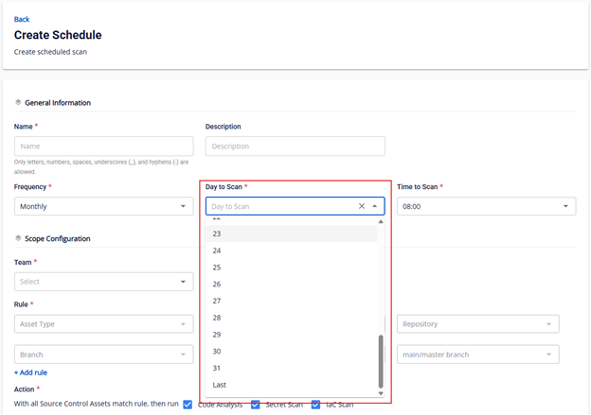Open the Asset Type rule dropdown
The width and height of the screenshot is (591, 415).
(x=103, y=324)
